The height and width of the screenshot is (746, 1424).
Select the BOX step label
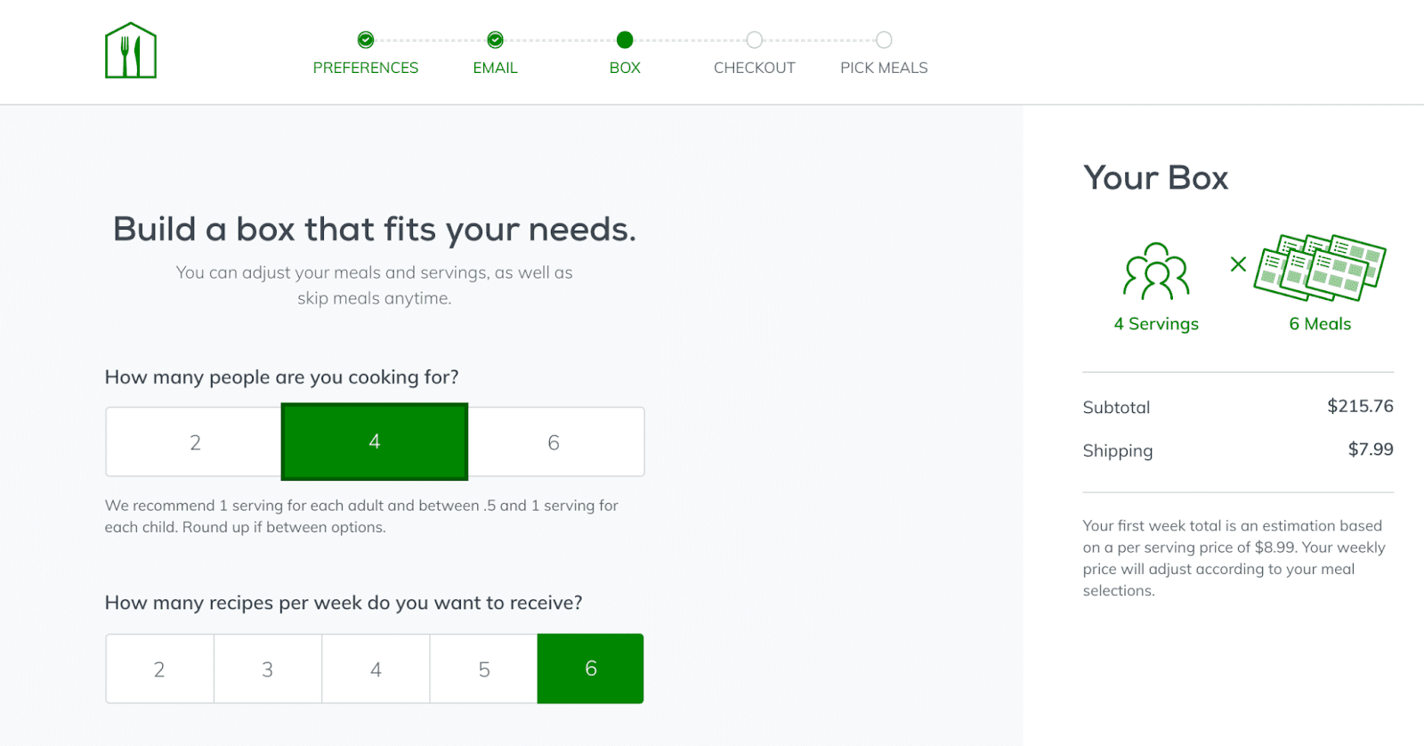(x=625, y=68)
